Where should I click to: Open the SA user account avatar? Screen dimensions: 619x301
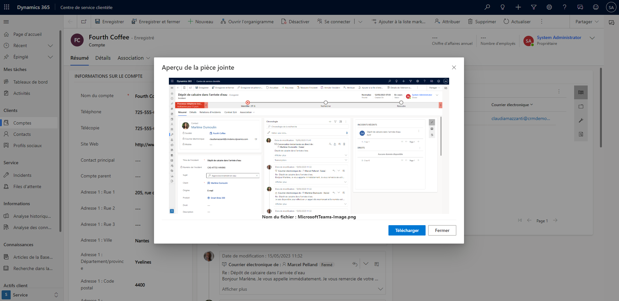click(611, 7)
